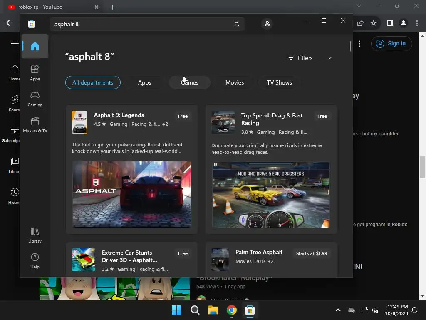Open Chrome tab search chevron
This screenshot has width=426, height=320.
[359, 6]
